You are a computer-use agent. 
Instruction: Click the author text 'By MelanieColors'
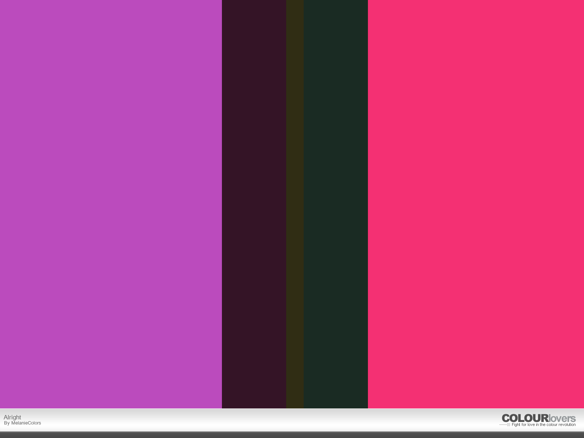(23, 423)
